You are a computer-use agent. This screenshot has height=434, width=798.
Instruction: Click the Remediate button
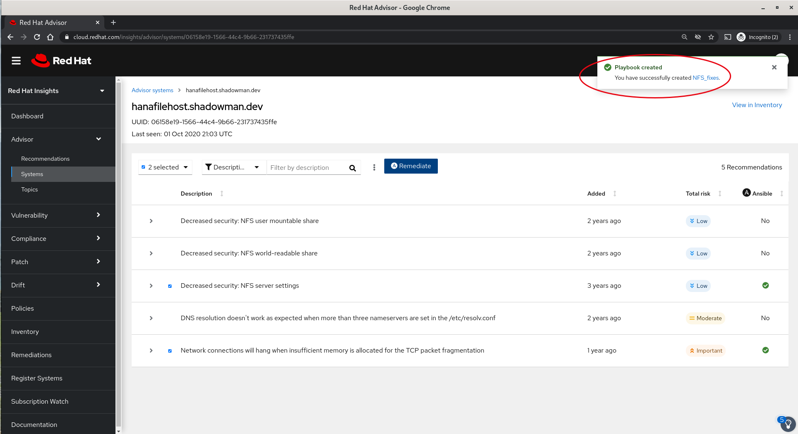pos(411,166)
